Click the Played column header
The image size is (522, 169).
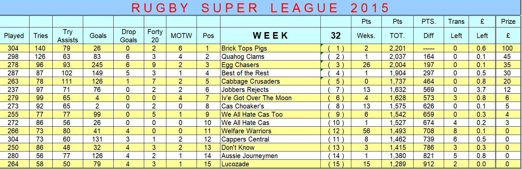point(14,36)
